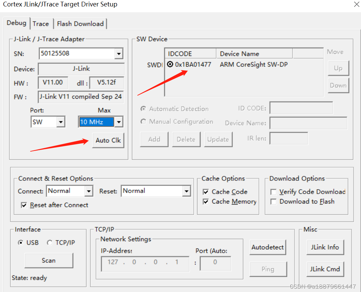Image resolution: width=361 pixels, height=292 pixels.
Task: Expand the SN serial number dropdown
Action: [x=118, y=54]
